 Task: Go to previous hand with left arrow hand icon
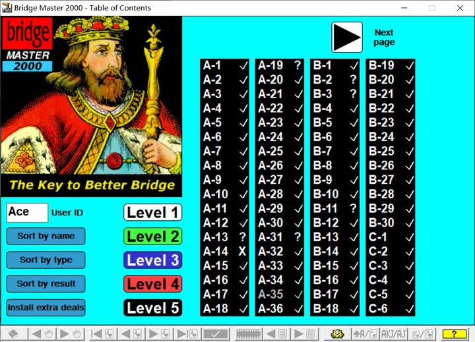[x=42, y=334]
